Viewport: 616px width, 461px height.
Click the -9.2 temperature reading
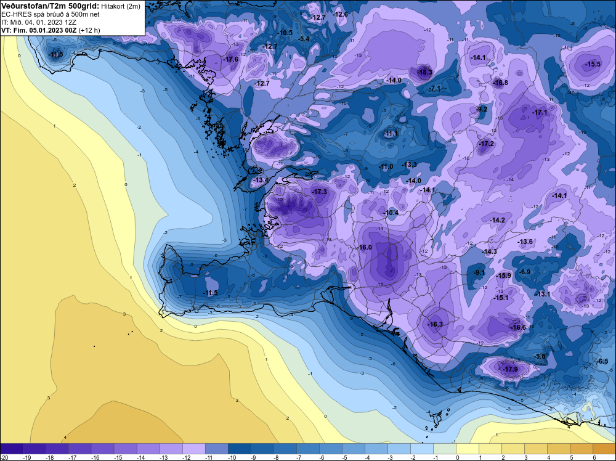click(x=482, y=109)
